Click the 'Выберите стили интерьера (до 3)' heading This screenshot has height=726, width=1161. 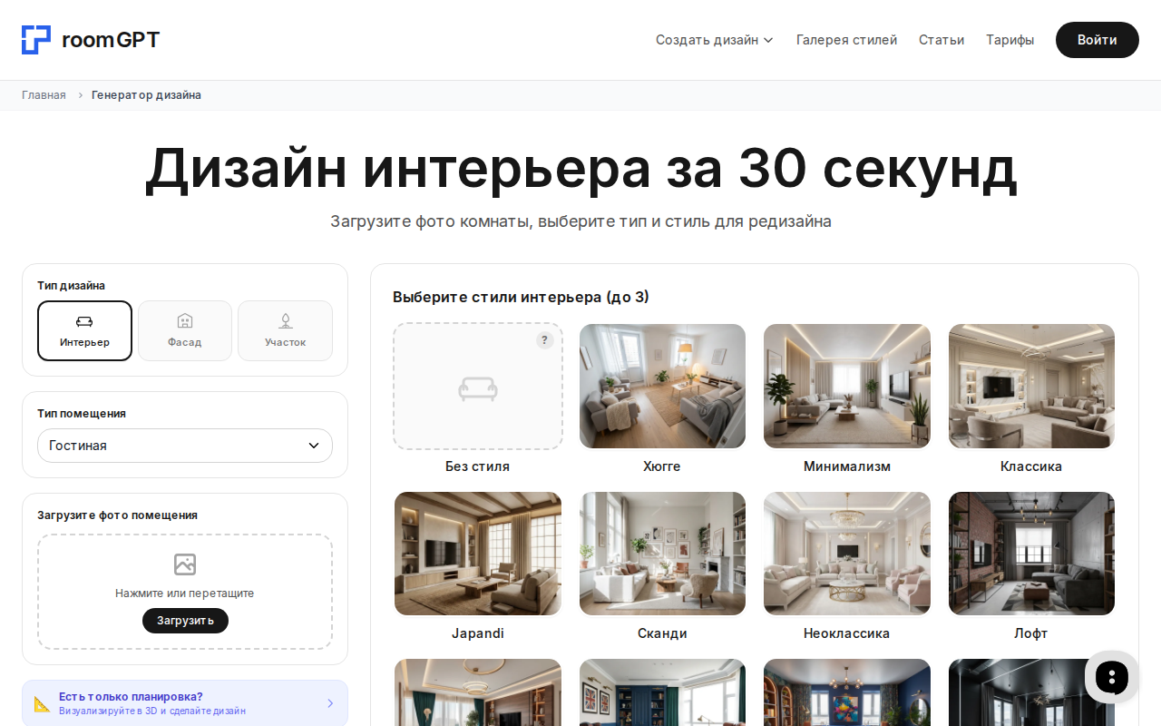521,297
